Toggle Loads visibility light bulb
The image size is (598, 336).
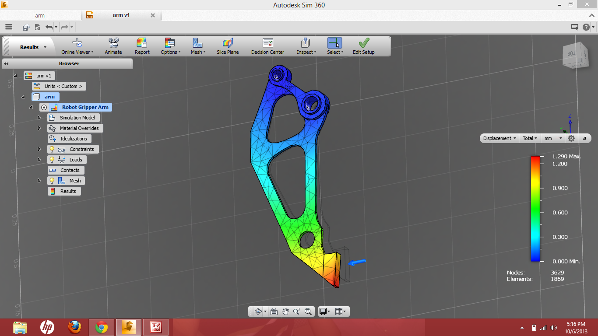pyautogui.click(x=52, y=160)
